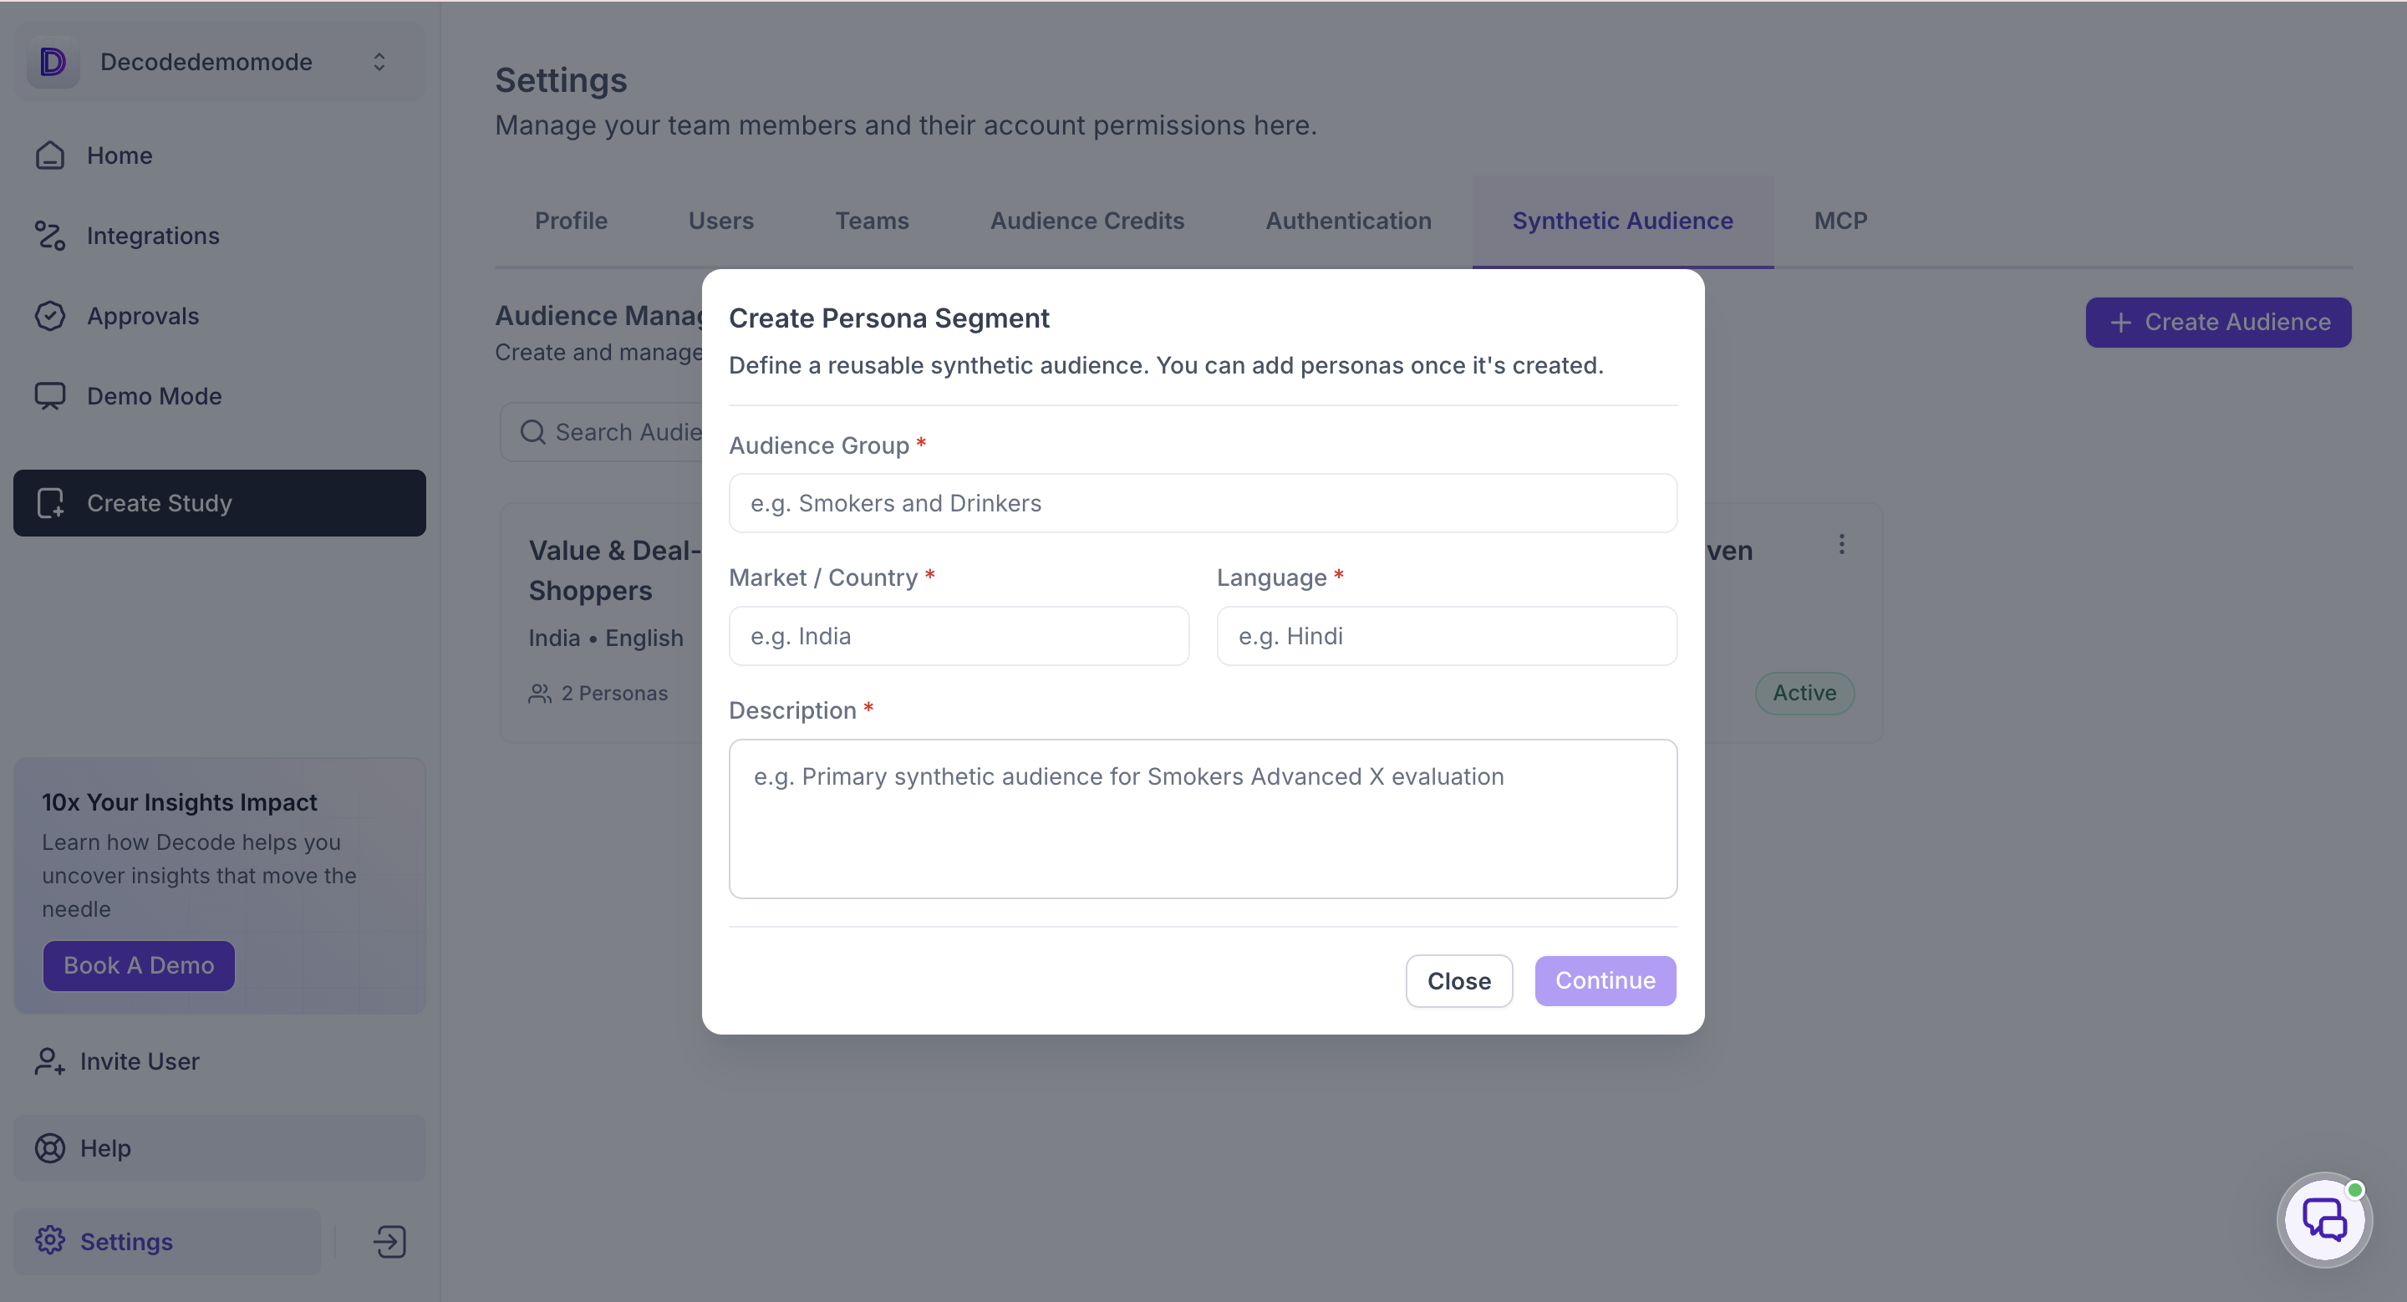Click into the Language text field

[x=1447, y=636]
